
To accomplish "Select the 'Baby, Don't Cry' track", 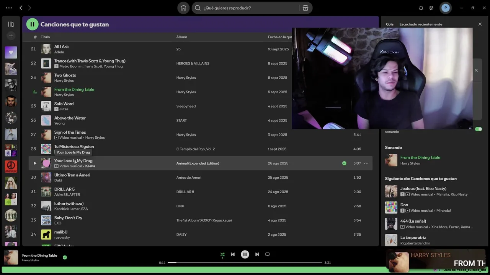I will (x=68, y=218).
